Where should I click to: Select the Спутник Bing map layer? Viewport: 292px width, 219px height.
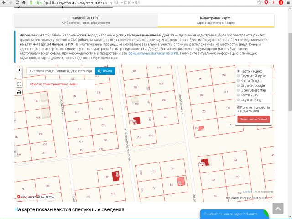click(x=238, y=99)
